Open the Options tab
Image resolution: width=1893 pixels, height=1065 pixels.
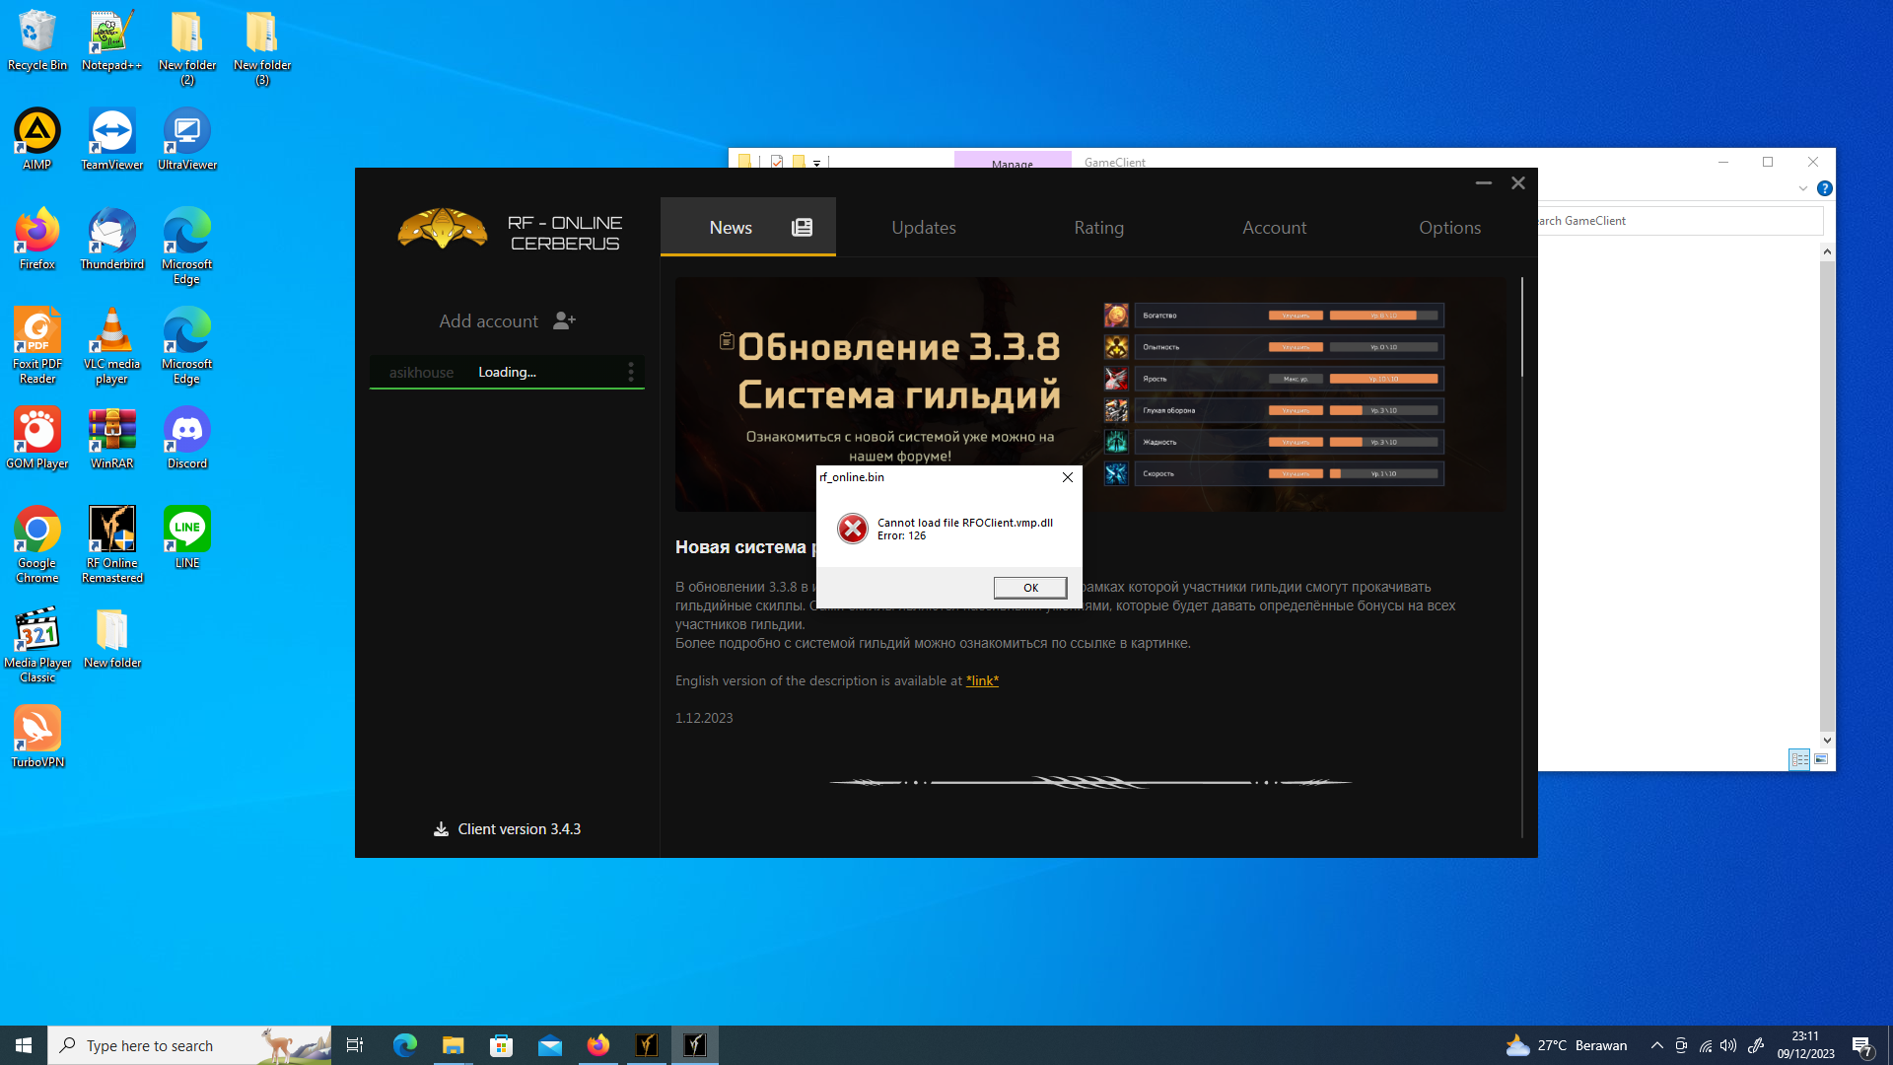1450,227
